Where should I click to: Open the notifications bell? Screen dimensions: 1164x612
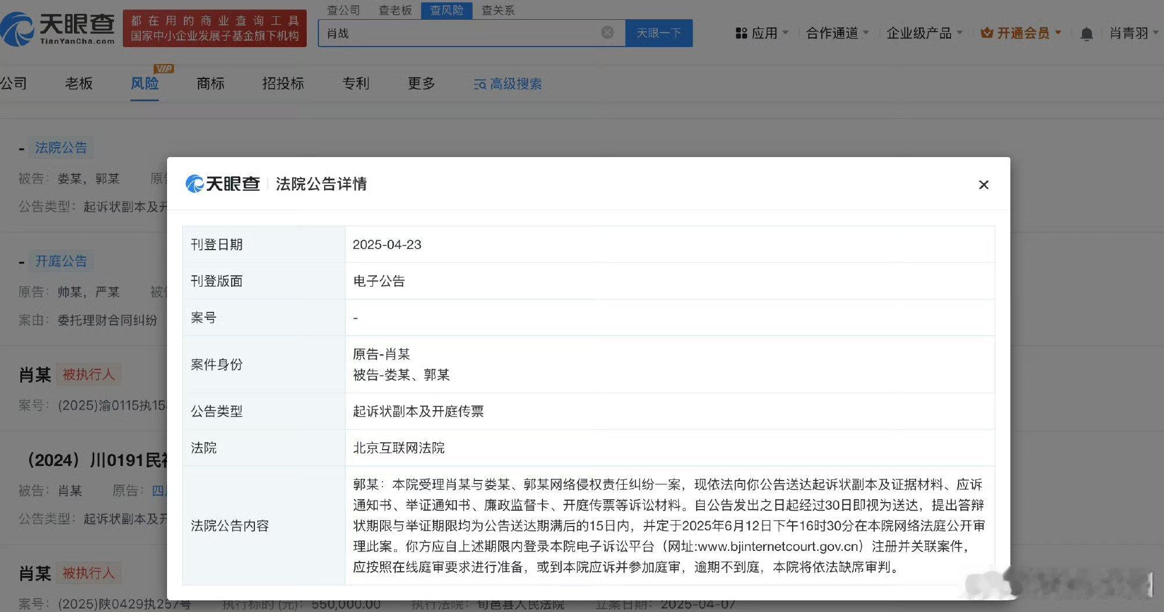1086,34
